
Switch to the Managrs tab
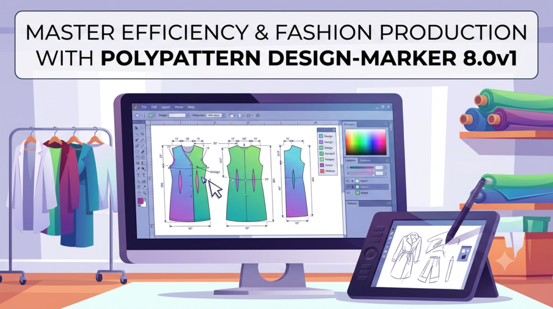pos(349,124)
